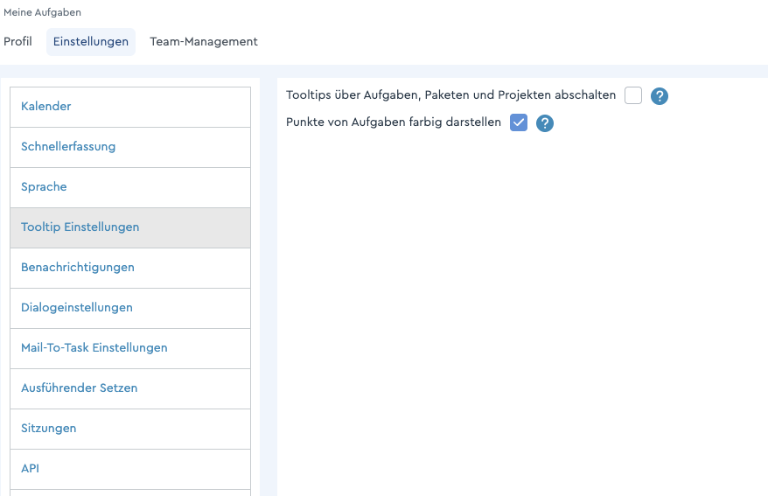This screenshot has width=768, height=496.
Task: Select the Einstellungen tab
Action: (x=91, y=41)
